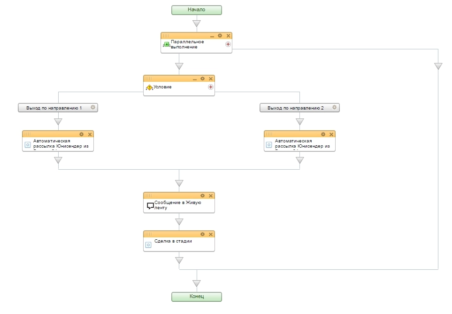This screenshot has height=314, width=452.
Task: Delete the Параллельное выполнение block
Action: (x=228, y=36)
